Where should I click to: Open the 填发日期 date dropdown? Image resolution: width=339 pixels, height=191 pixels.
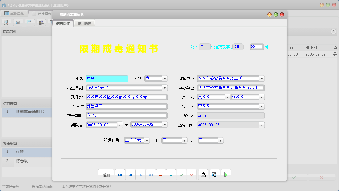[x=262, y=125]
